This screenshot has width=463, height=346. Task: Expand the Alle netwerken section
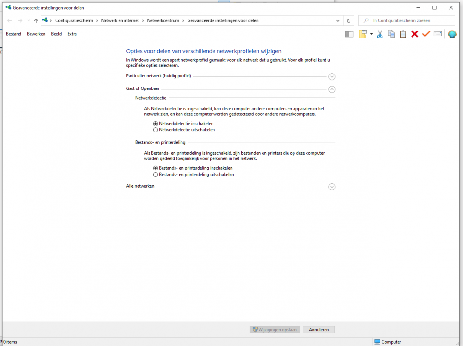pyautogui.click(x=332, y=187)
